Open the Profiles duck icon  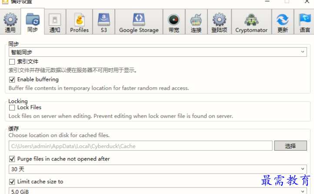[x=80, y=20]
